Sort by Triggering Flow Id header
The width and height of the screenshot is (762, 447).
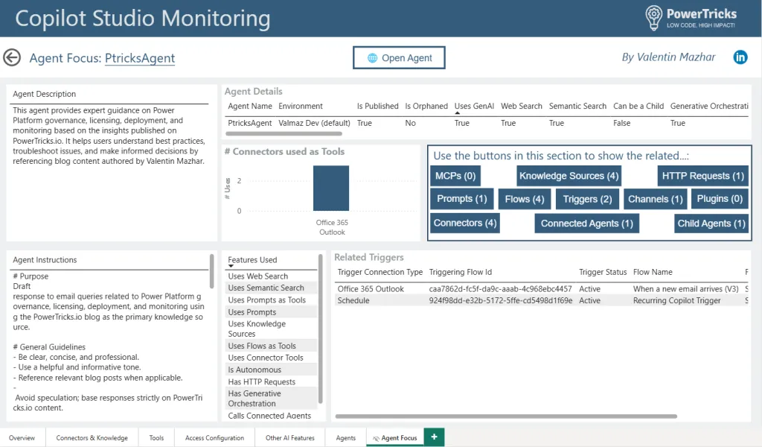[x=460, y=272]
